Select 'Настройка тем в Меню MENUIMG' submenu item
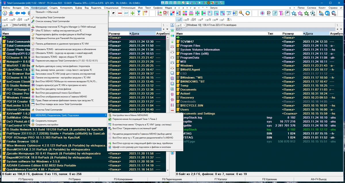The width and height of the screenshot is (345, 183). click(130, 115)
